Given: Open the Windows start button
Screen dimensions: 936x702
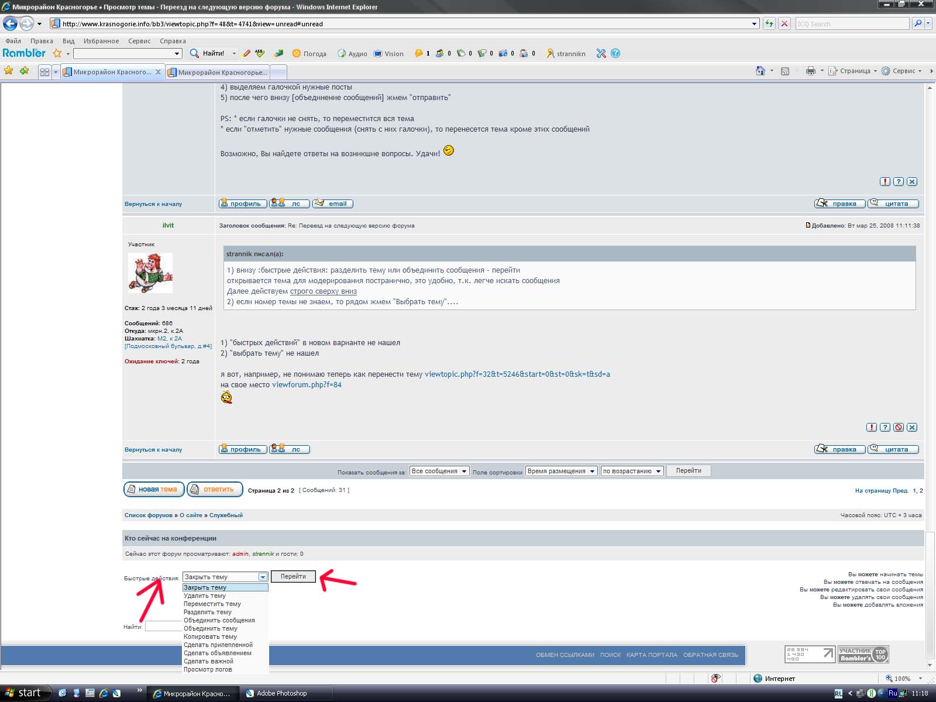Looking at the screenshot, I should click(x=26, y=693).
